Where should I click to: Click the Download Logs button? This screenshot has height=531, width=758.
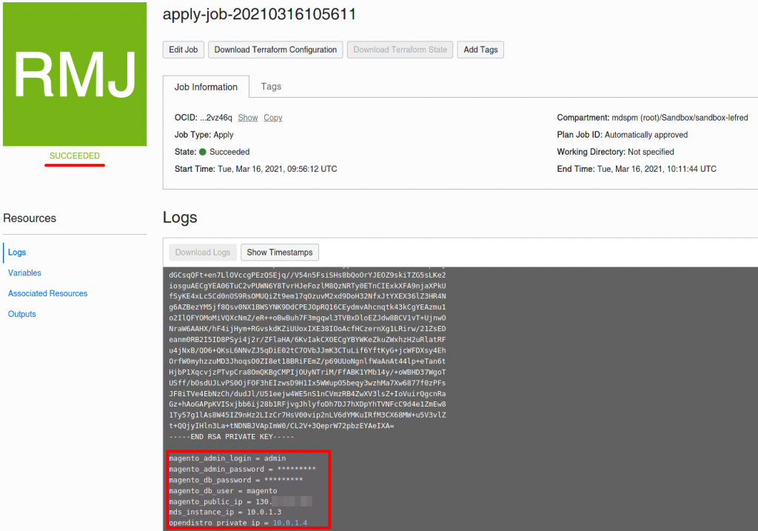(203, 253)
